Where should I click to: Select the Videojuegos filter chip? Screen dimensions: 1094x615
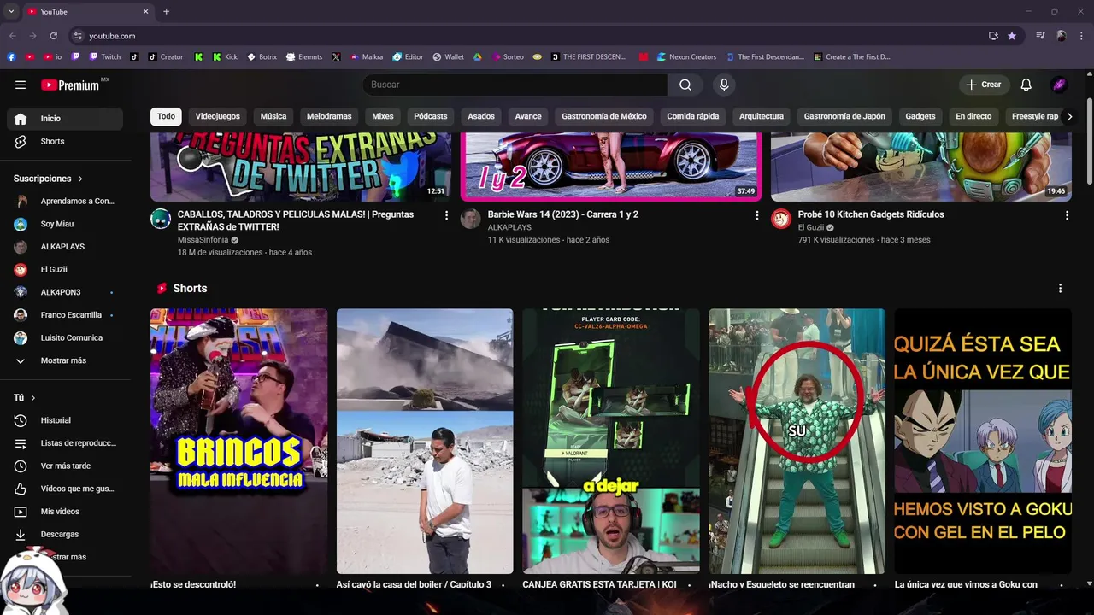pyautogui.click(x=218, y=116)
